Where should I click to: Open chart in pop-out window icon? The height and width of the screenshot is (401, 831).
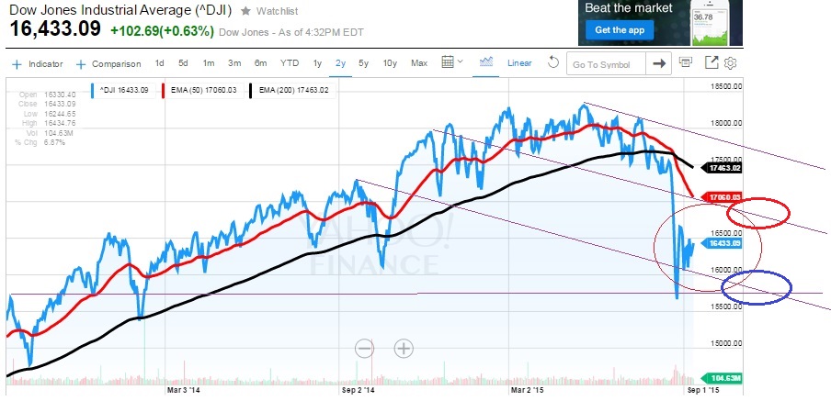coord(711,63)
